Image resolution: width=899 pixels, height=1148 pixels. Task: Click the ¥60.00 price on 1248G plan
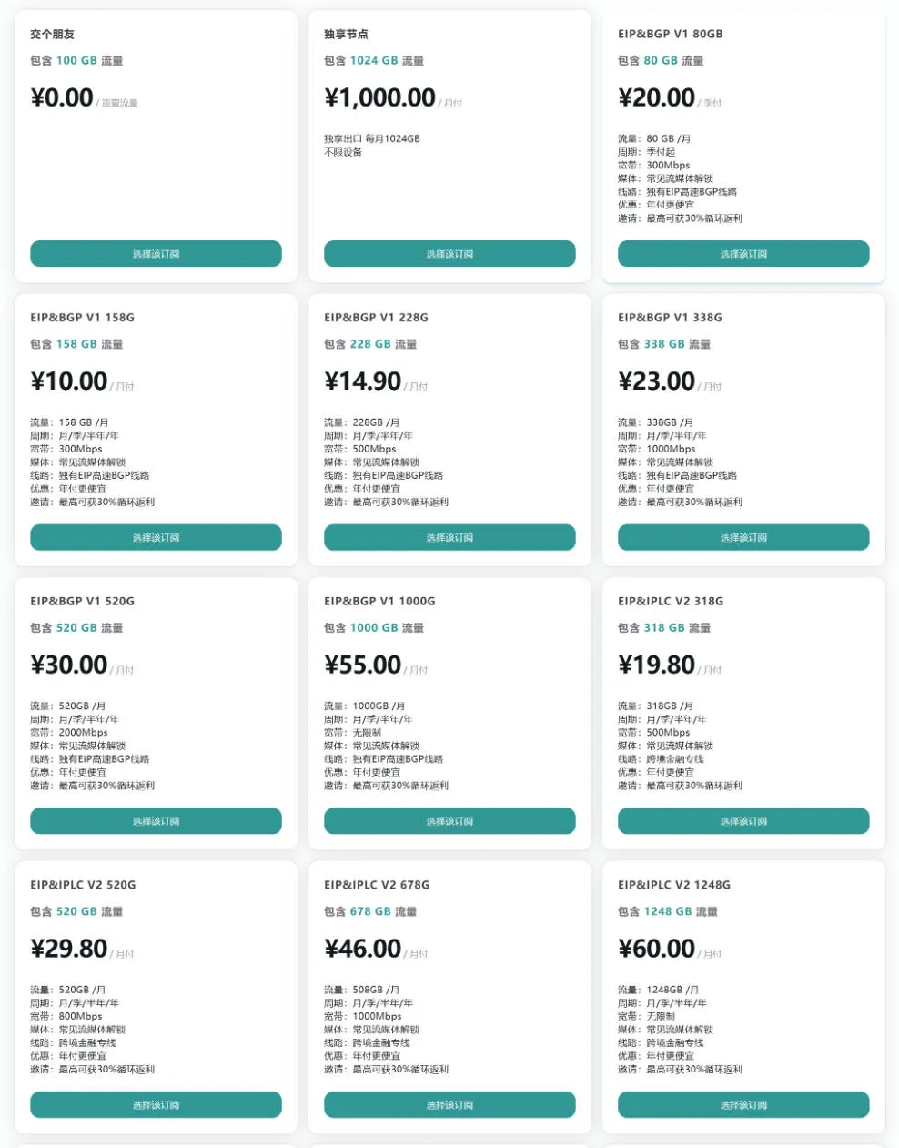(x=656, y=949)
